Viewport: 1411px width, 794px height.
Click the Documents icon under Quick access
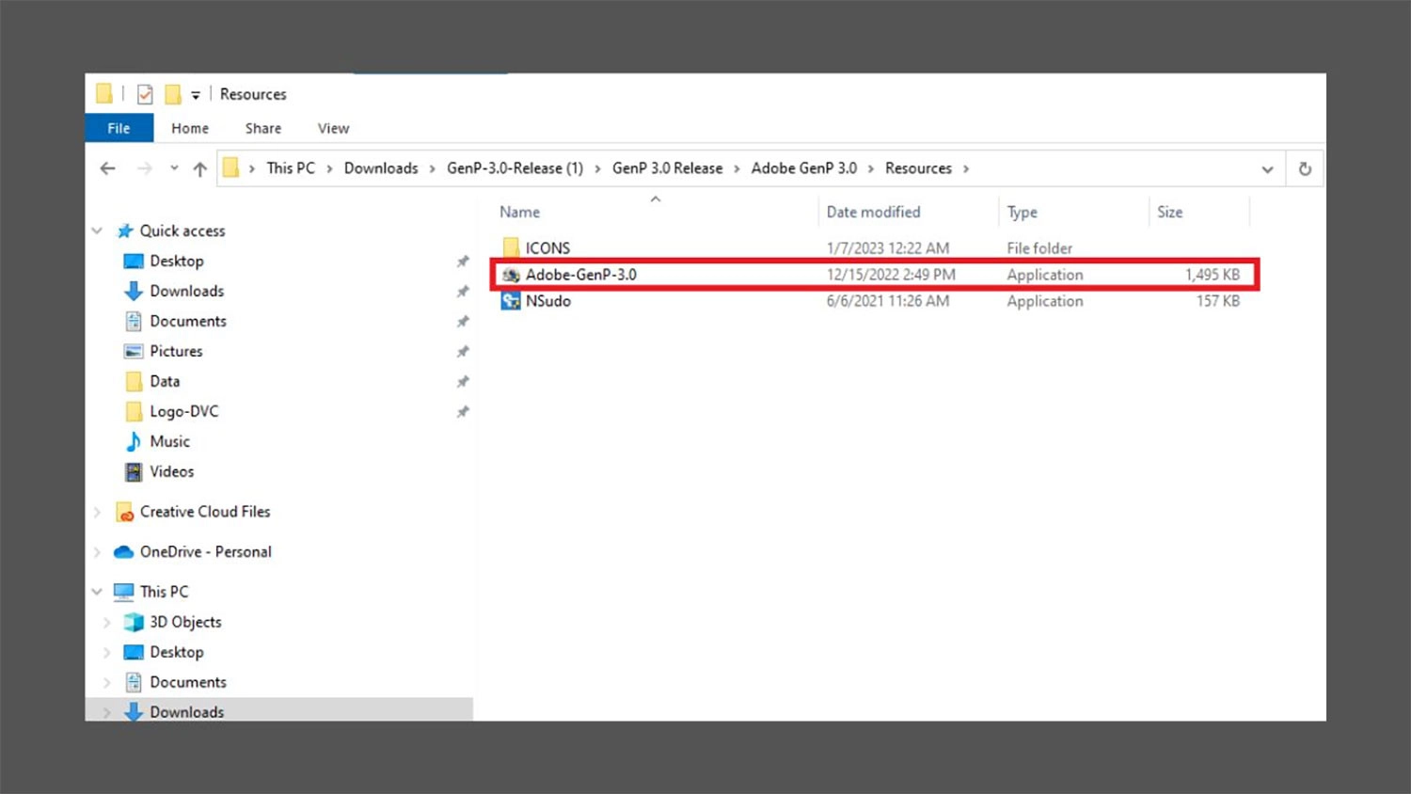[x=134, y=321]
